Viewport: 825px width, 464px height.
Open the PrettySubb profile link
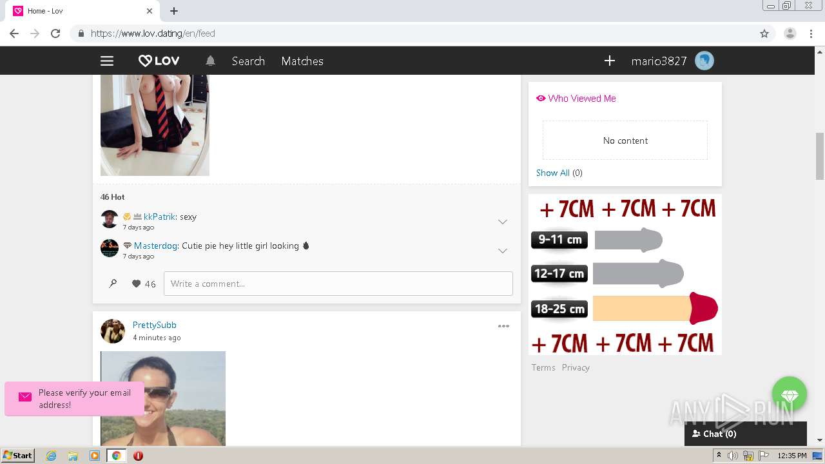click(x=155, y=325)
